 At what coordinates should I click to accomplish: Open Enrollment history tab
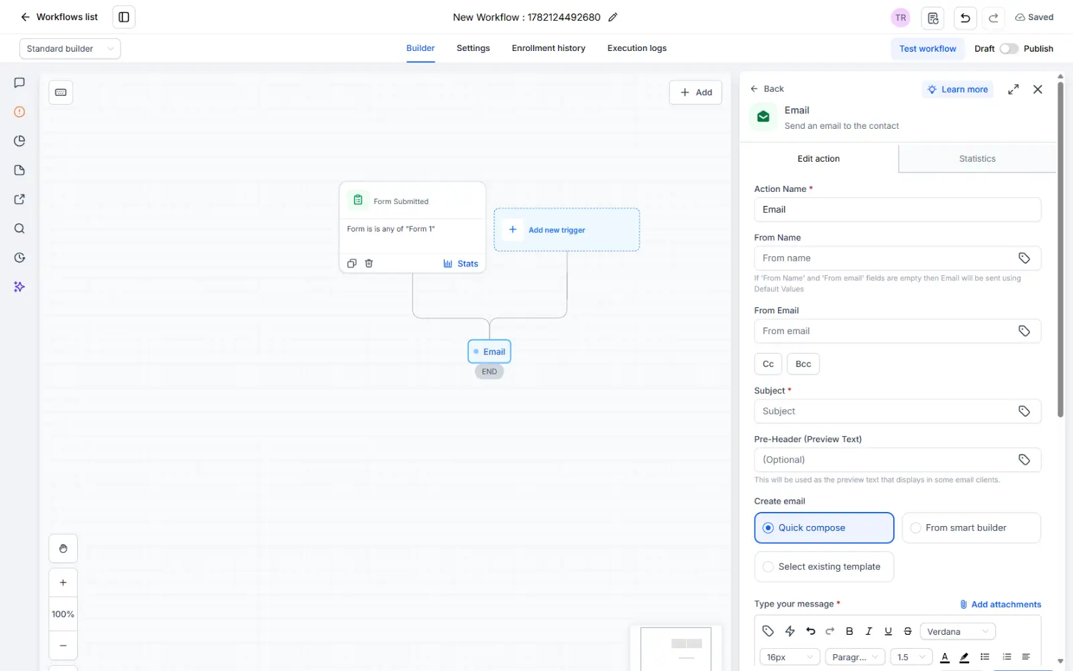click(549, 48)
